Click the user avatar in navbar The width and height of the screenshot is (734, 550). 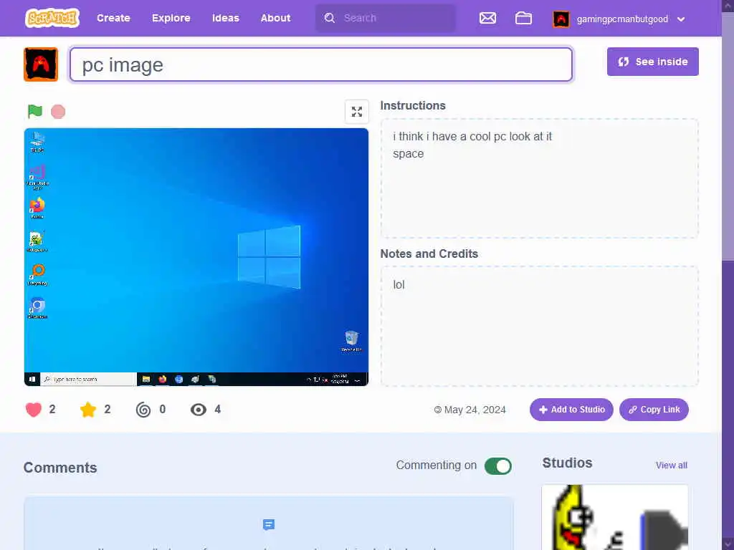point(561,19)
